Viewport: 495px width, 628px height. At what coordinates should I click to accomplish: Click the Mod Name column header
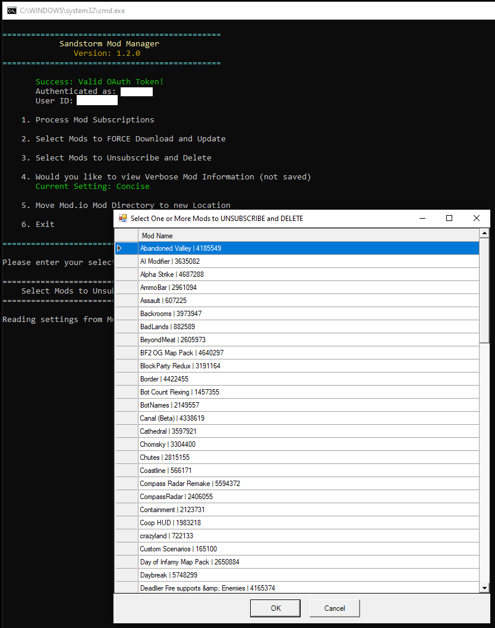click(308, 235)
